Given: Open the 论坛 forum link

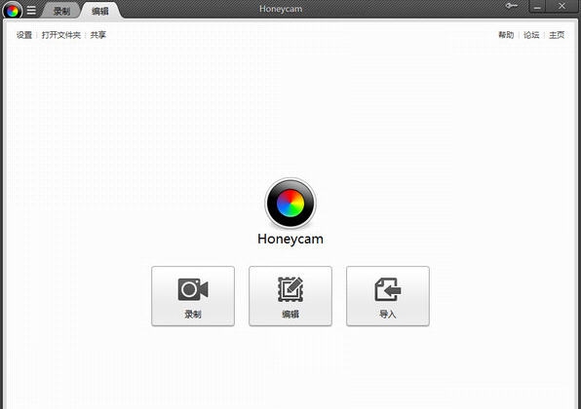Looking at the screenshot, I should 531,35.
